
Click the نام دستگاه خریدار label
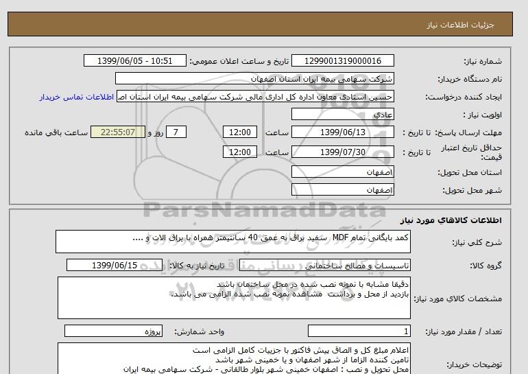[x=470, y=79]
